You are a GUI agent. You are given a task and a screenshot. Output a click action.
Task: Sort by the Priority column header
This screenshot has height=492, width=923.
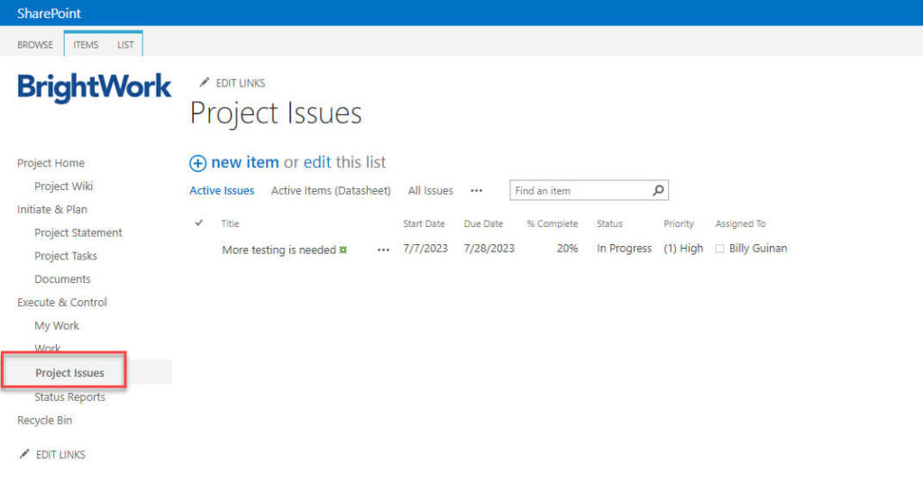[679, 223]
